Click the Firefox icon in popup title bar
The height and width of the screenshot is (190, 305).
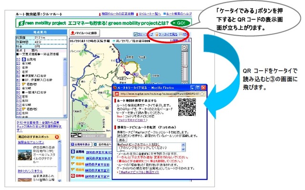[x=115, y=87]
